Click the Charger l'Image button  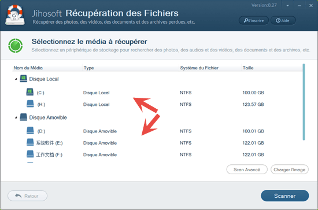click(290, 170)
